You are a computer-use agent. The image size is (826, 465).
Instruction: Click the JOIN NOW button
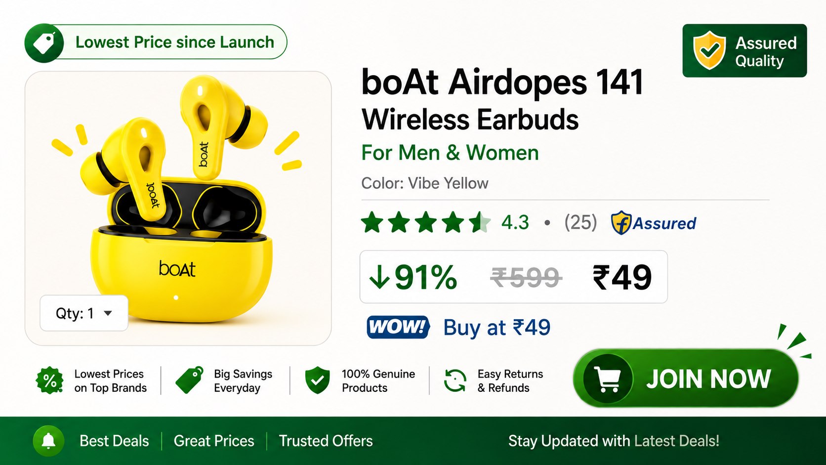pos(686,379)
